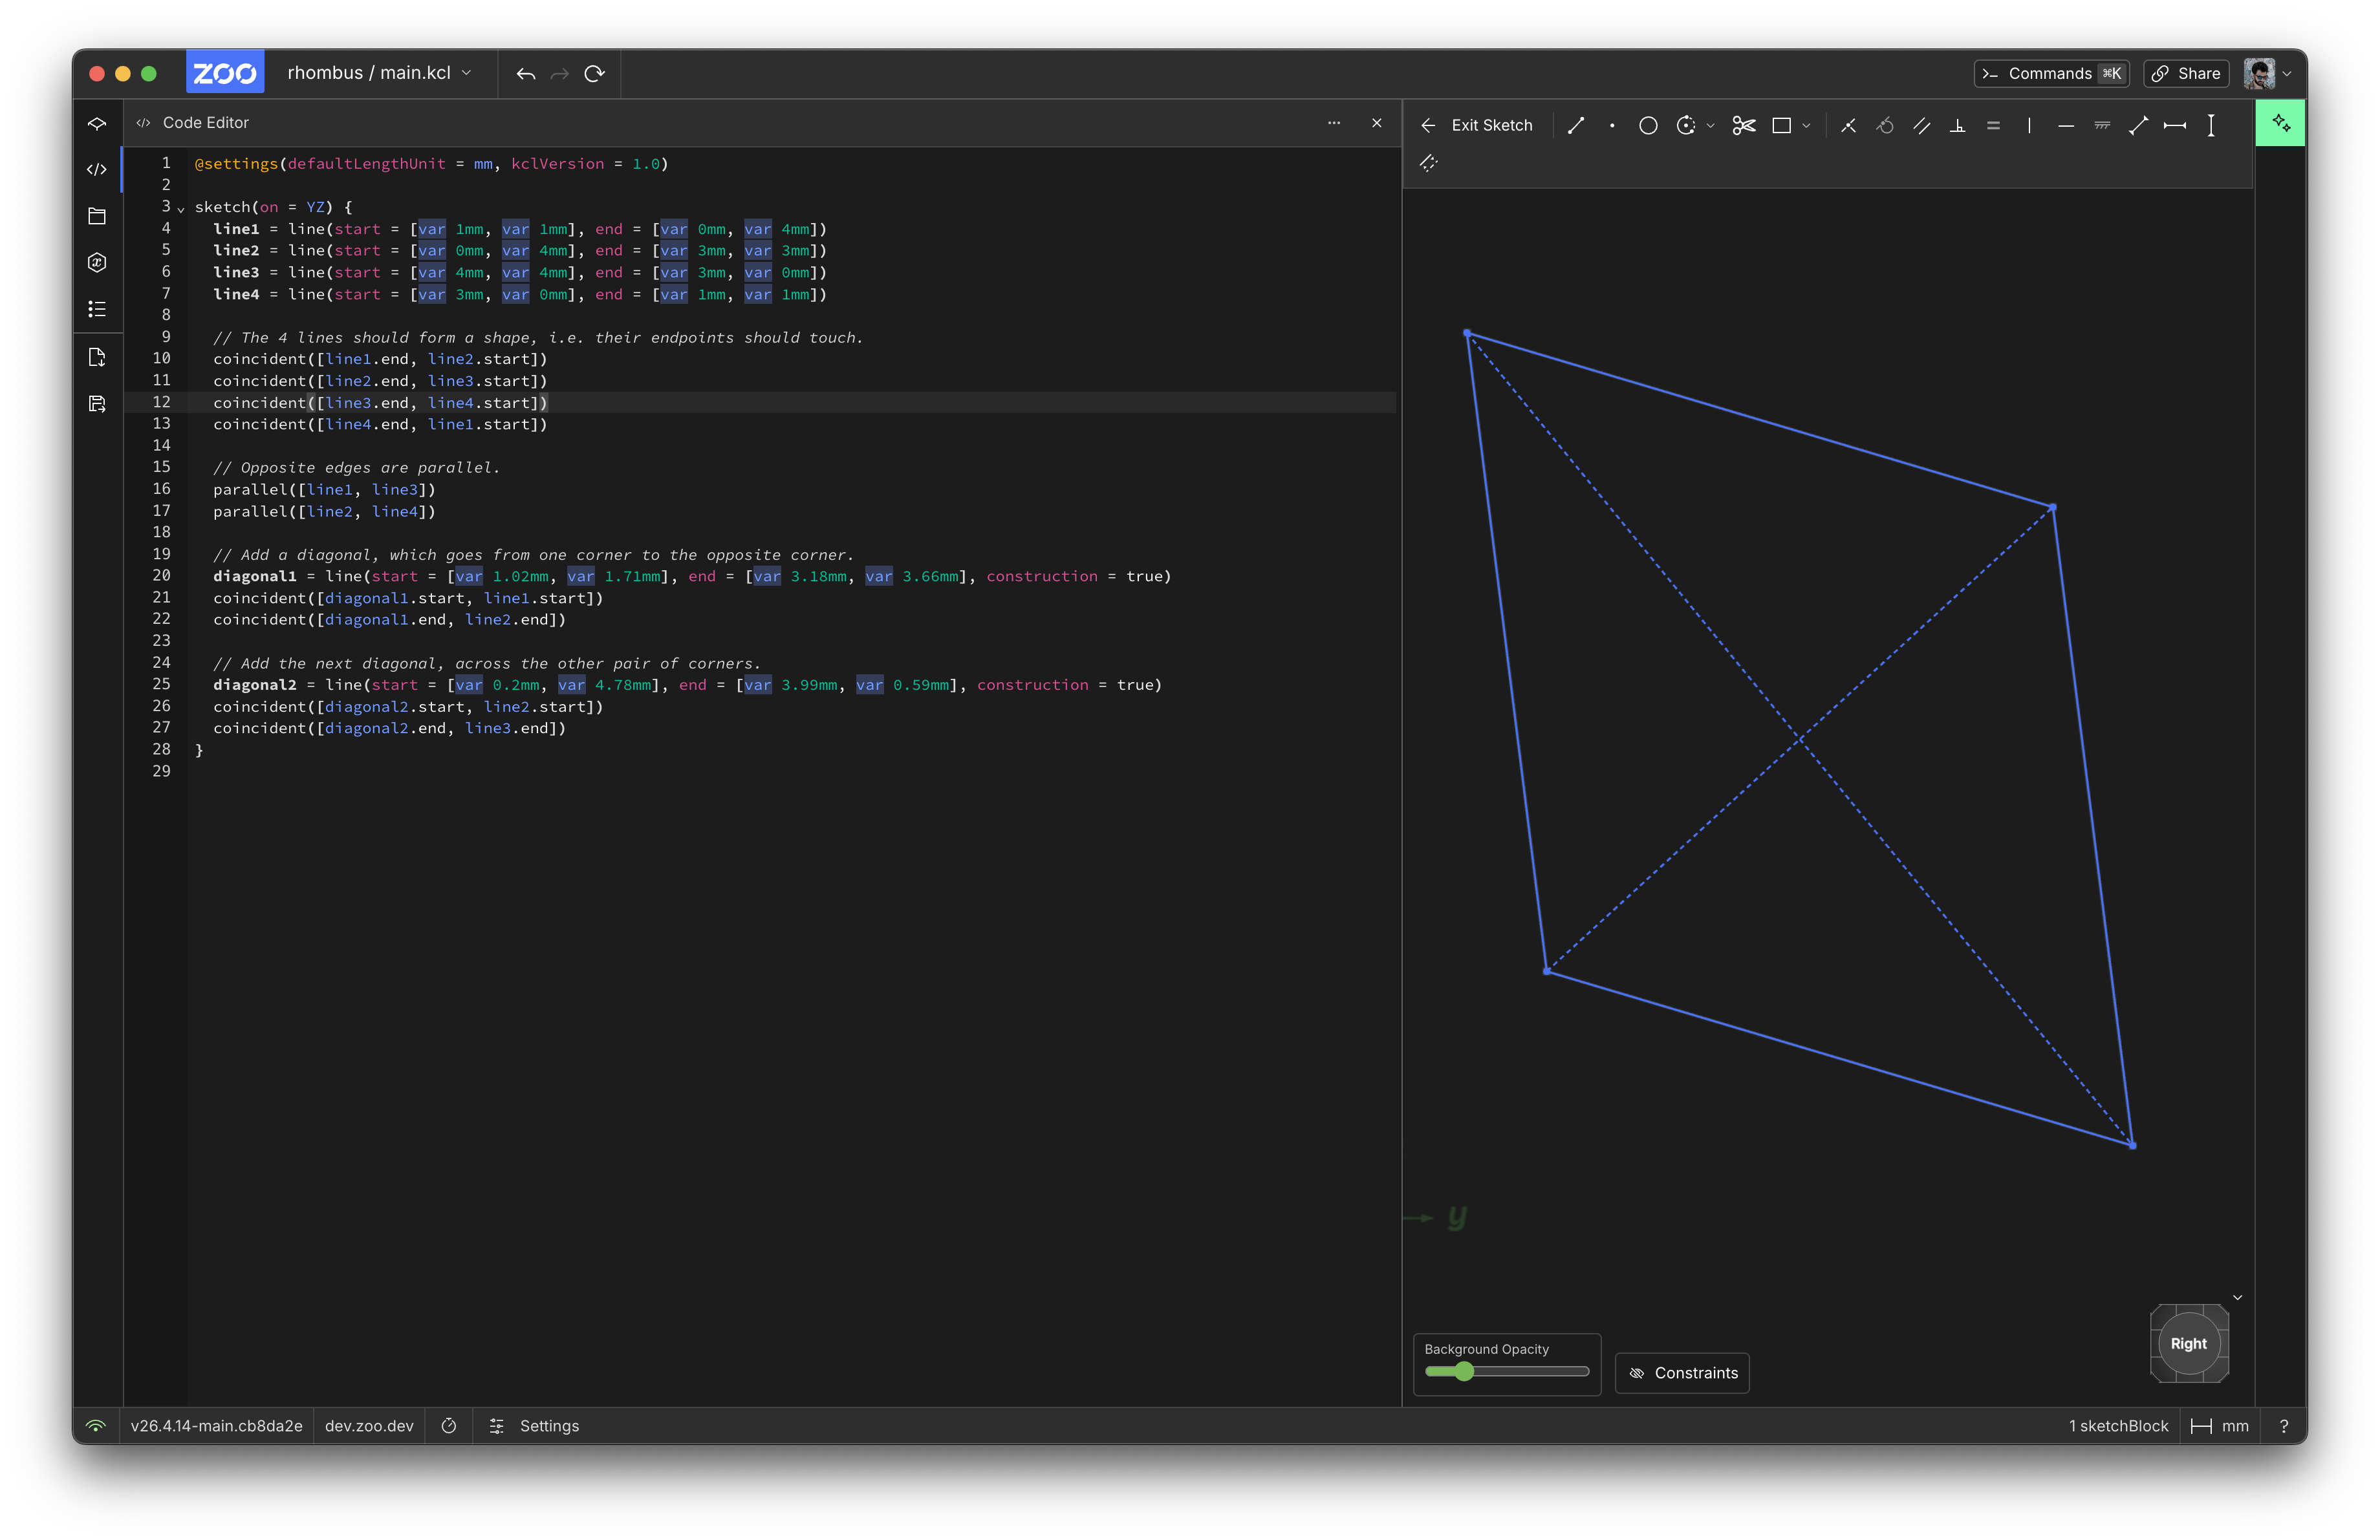The image size is (2380, 1540).
Task: Apply the Horizontal constraint tool
Action: (x=2066, y=125)
